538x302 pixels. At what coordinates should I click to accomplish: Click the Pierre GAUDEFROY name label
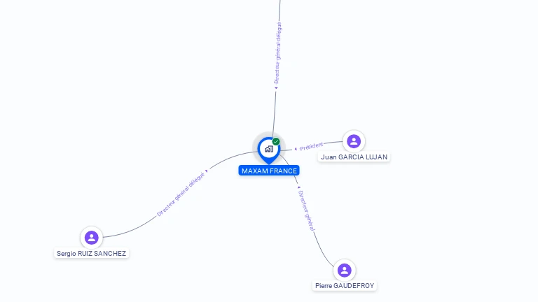tap(345, 285)
